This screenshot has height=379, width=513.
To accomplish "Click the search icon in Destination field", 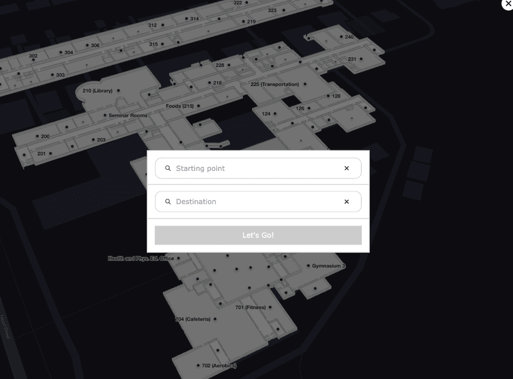I will pyautogui.click(x=168, y=201).
